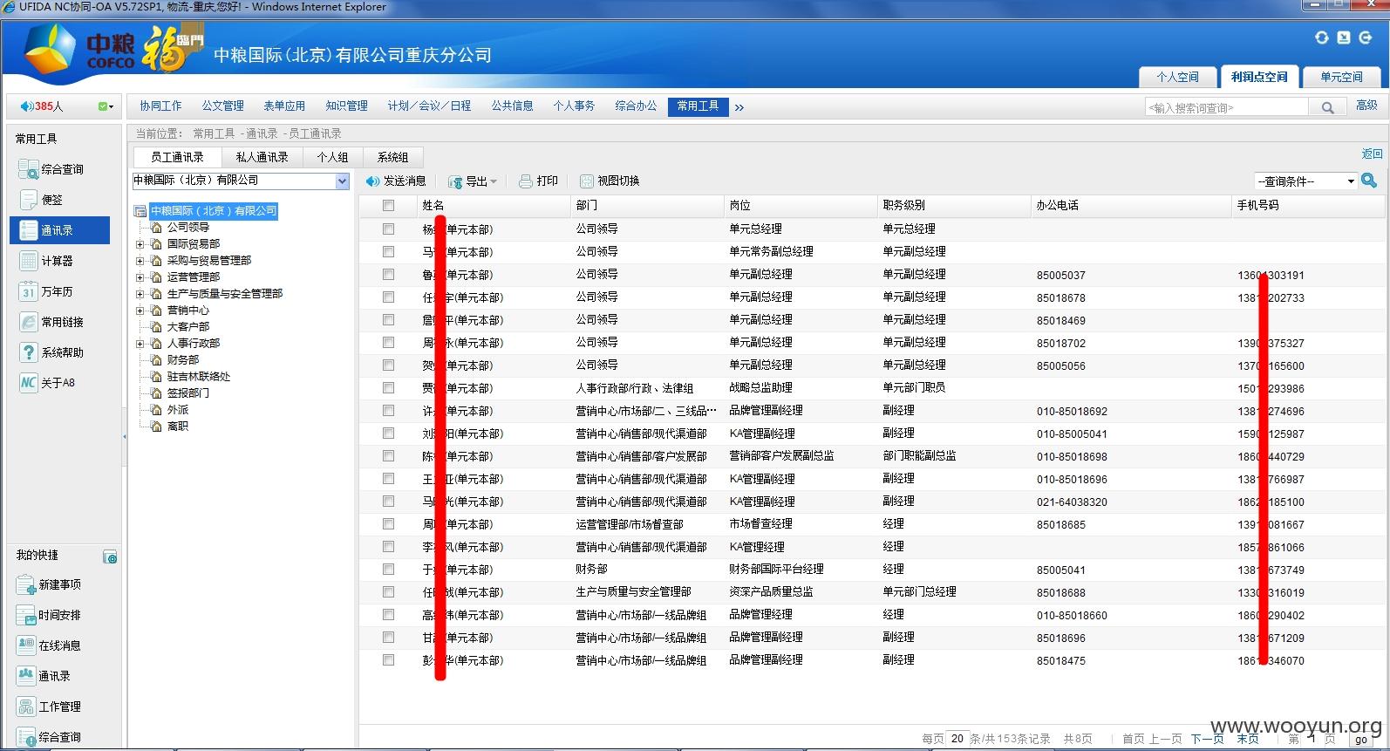
Task: Check the 营销部客户发展副总监 row checkbox
Action: click(x=388, y=456)
